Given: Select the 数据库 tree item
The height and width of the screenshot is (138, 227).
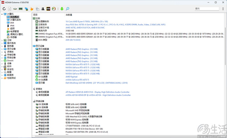Looking at the screenshot, I should point(10,75).
